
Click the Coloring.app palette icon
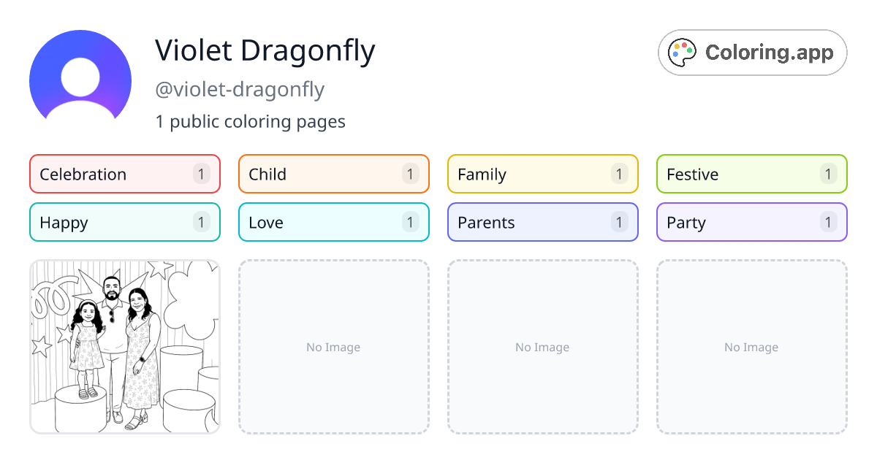coord(682,52)
